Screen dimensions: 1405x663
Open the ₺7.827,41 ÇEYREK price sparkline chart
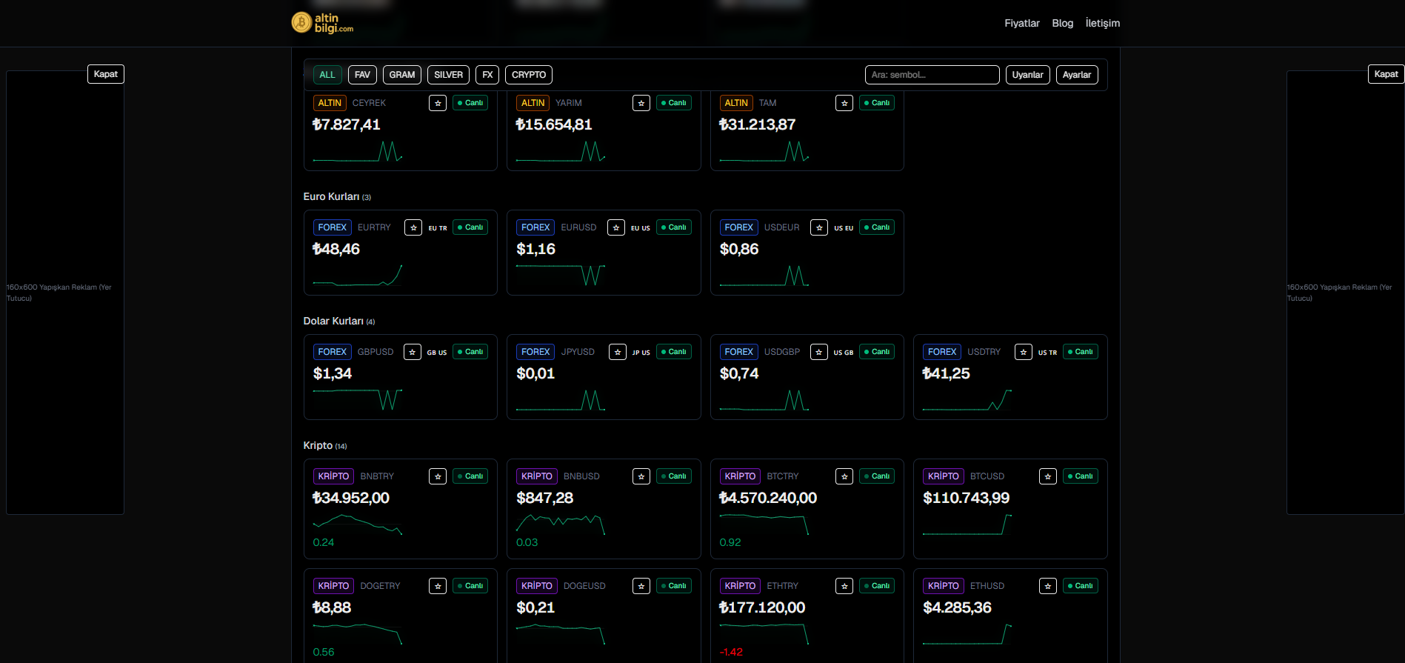coord(358,151)
